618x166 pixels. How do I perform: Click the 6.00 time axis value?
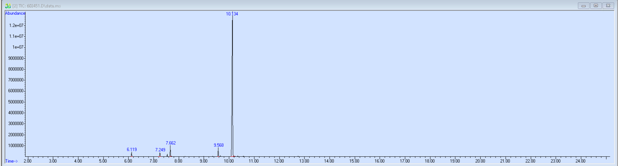tap(128, 161)
